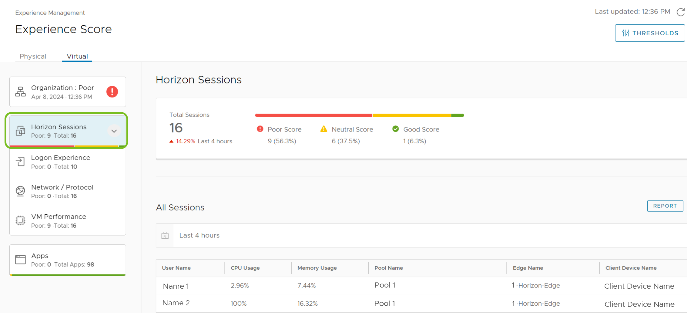
Task: Click the red Poor Score icon
Action: click(x=260, y=129)
